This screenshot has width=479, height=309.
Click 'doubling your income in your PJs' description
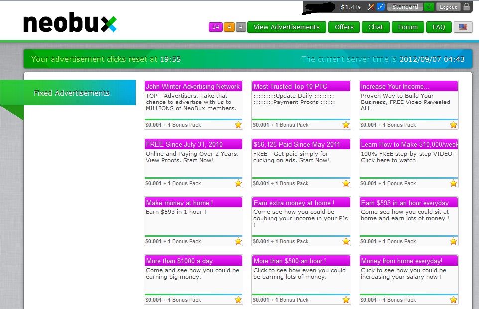click(x=300, y=218)
